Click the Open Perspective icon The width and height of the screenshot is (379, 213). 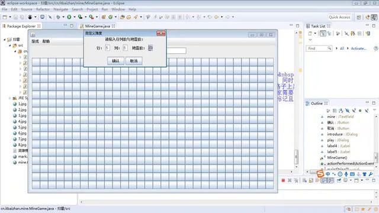[359, 17]
